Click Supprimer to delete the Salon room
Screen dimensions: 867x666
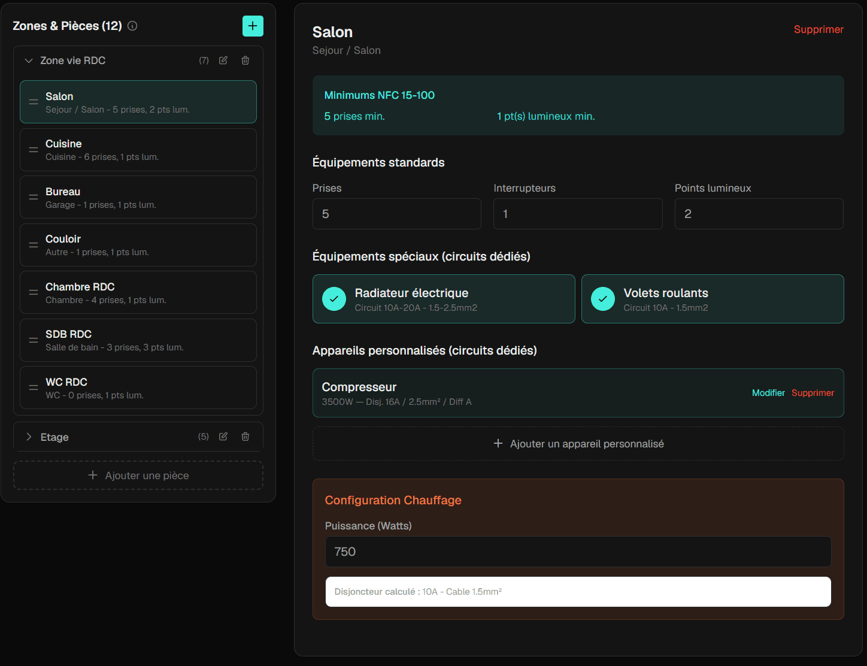pyautogui.click(x=819, y=29)
